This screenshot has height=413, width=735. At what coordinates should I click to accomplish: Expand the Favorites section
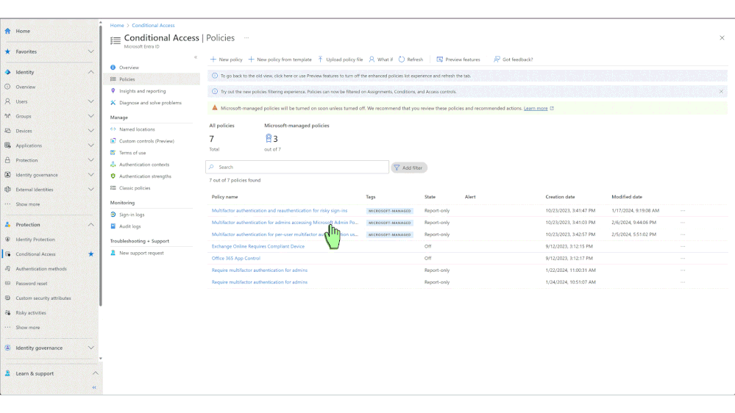(91, 51)
